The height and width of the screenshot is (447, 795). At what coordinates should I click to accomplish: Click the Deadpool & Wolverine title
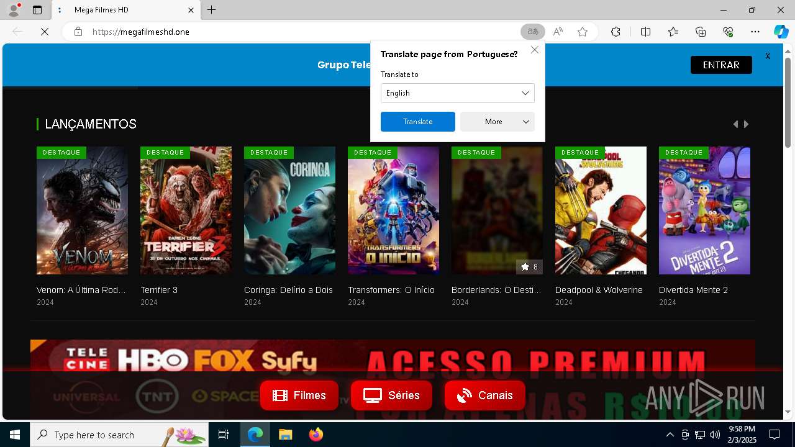(599, 290)
